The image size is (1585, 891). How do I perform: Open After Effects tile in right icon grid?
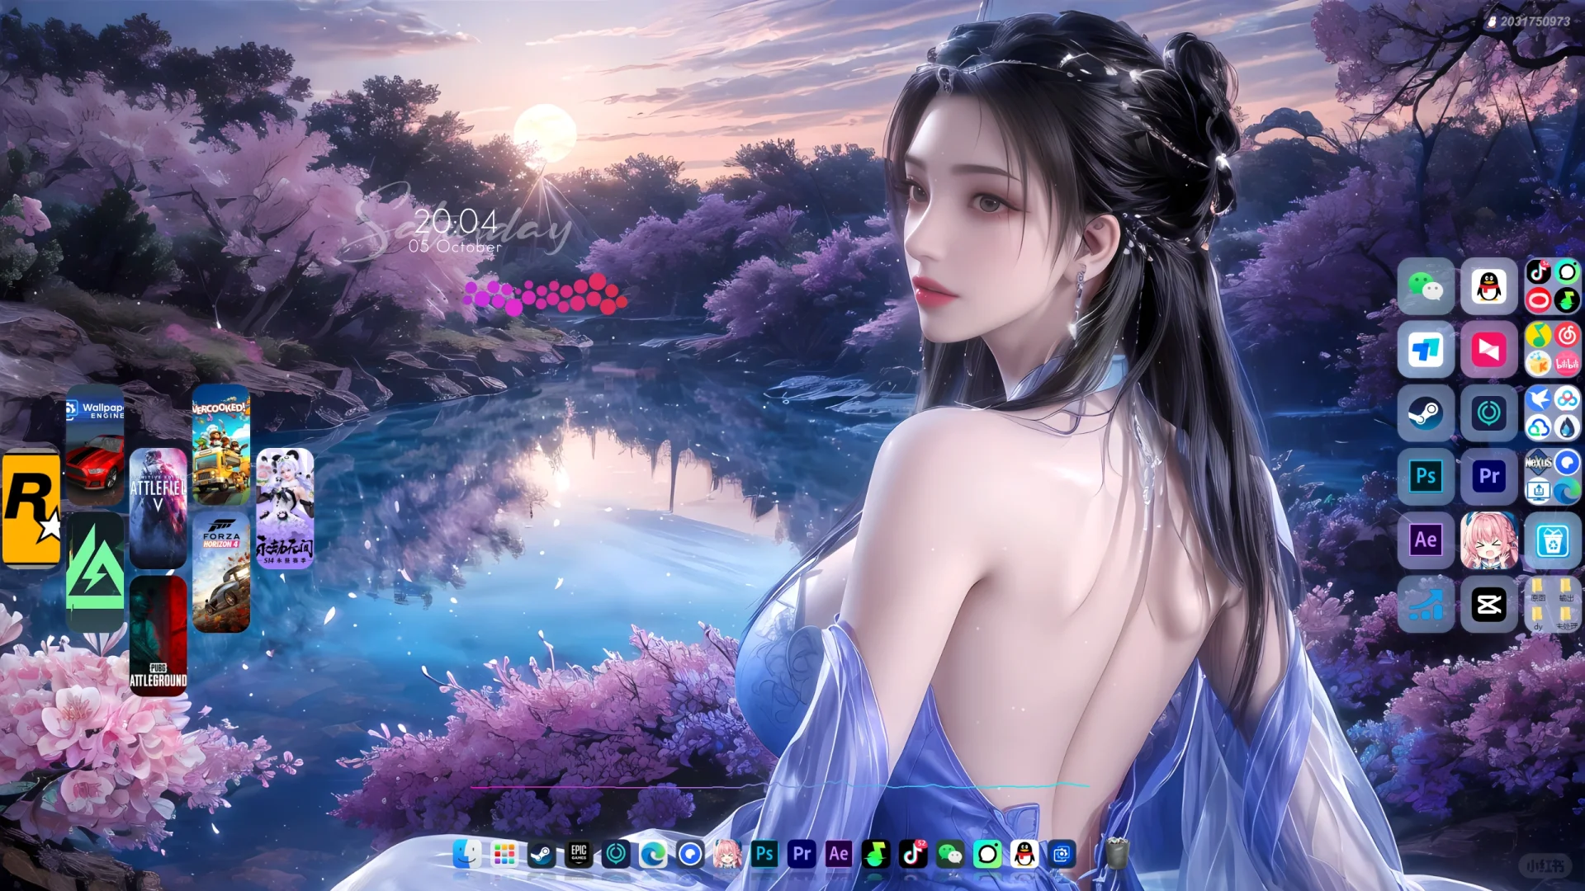tap(1426, 540)
